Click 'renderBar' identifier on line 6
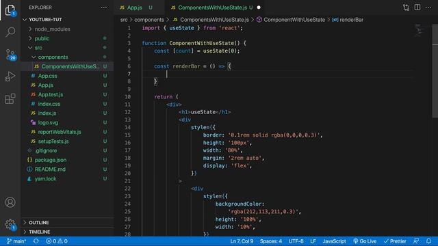The width and height of the screenshot is (438, 246). click(186, 66)
